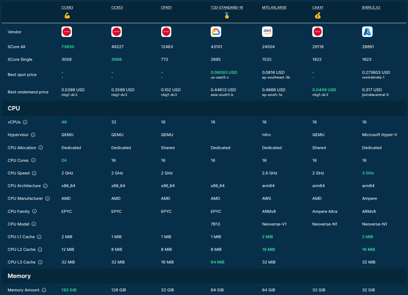Click info icon next to Memory Amount
408x295 pixels.
(x=44, y=290)
